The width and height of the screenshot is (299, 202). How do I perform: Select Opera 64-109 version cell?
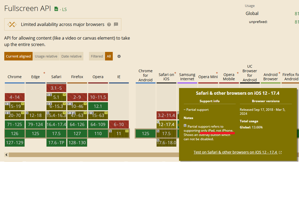(98, 124)
